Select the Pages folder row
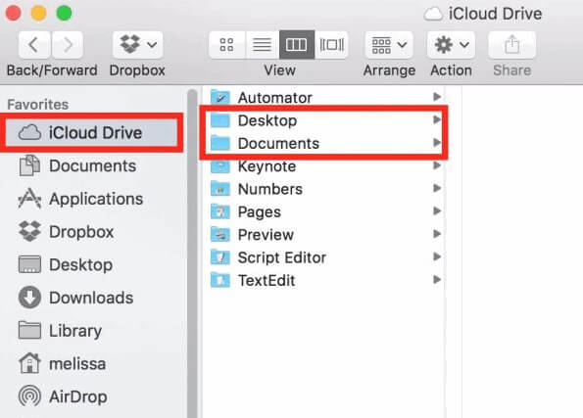The width and height of the screenshot is (583, 418). 324,211
